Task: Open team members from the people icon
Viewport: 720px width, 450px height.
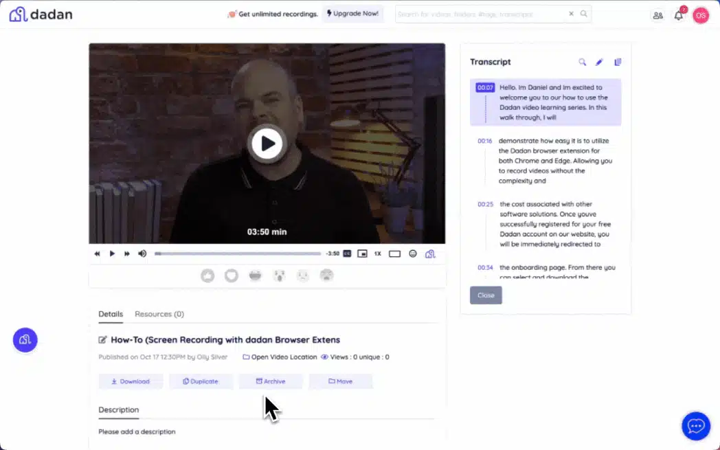Action: [658, 14]
